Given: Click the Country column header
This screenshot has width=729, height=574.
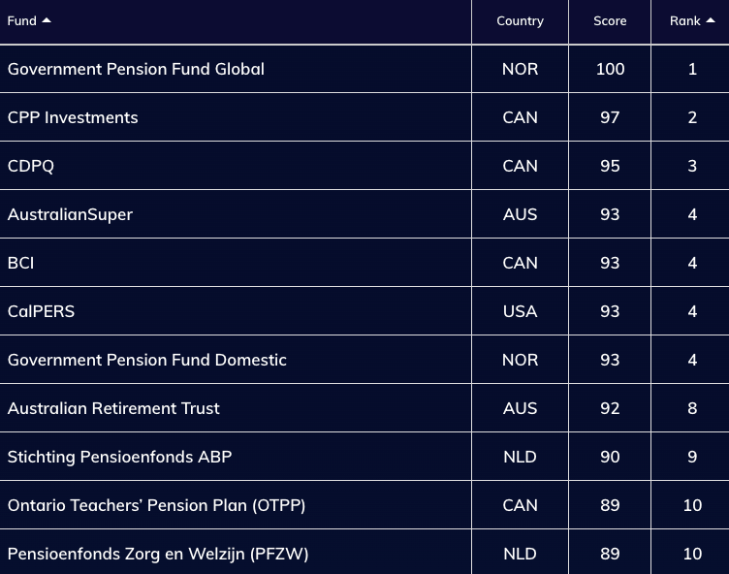Looking at the screenshot, I should click(x=520, y=20).
